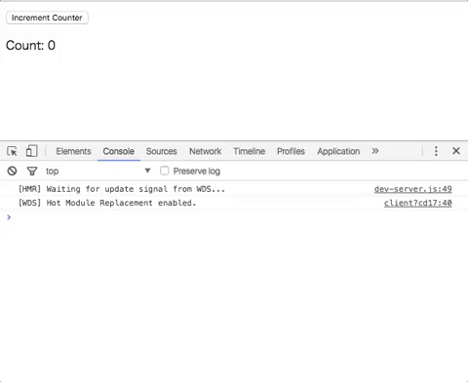This screenshot has height=382, width=468.
Task: Select the inspect element picker icon
Action: tap(12, 151)
